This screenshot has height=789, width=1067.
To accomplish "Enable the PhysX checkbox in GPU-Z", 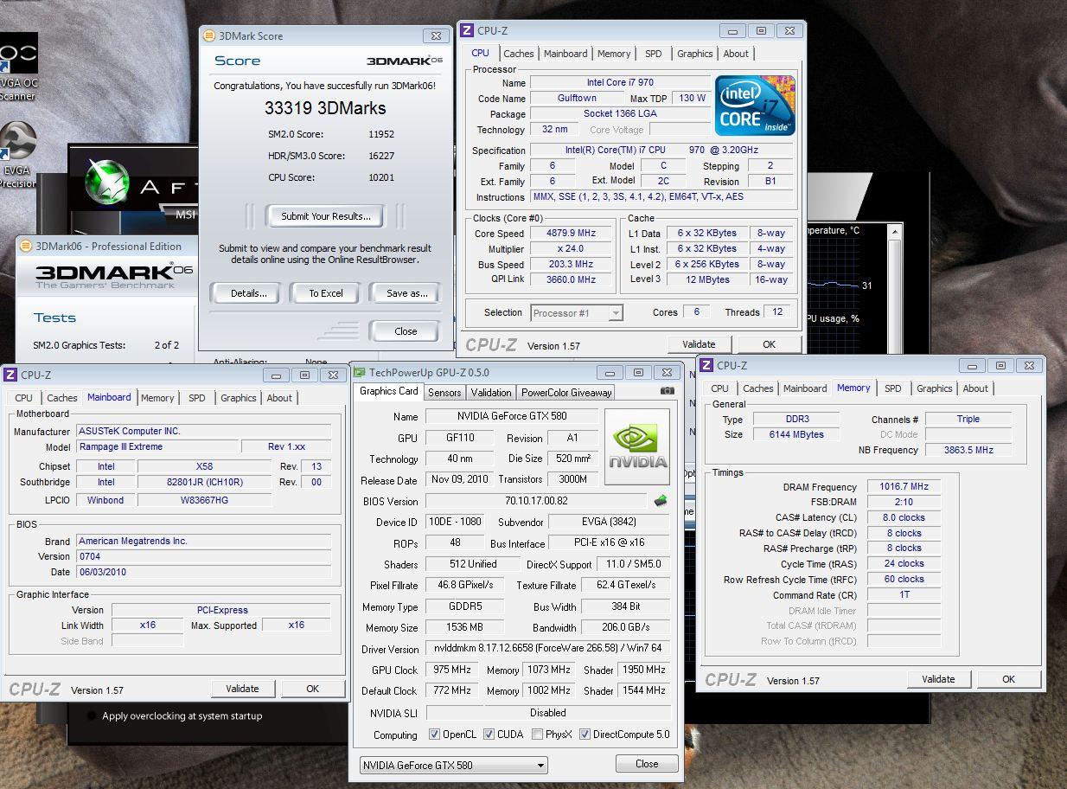I will [537, 734].
